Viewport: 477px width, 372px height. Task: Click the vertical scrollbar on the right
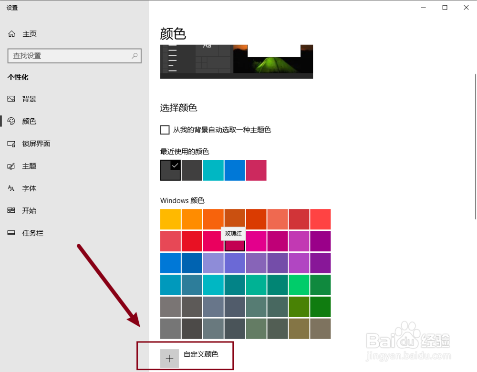pos(475,146)
